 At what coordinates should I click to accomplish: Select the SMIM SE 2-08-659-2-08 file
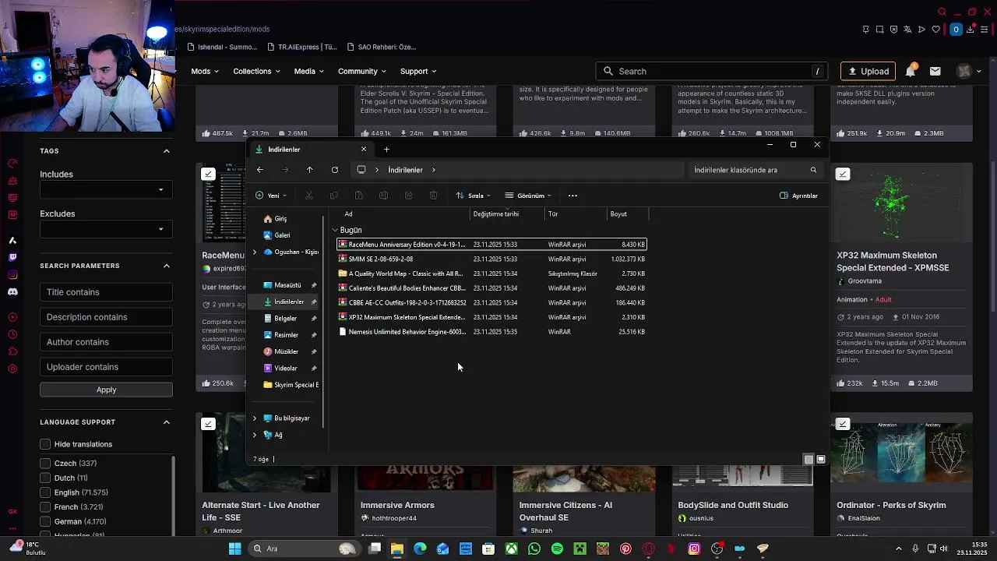pos(491,259)
